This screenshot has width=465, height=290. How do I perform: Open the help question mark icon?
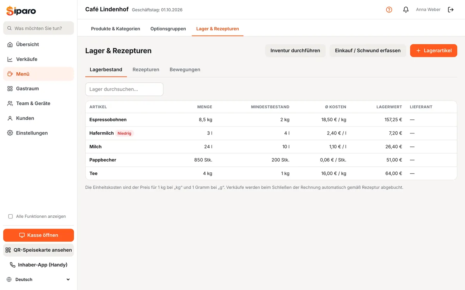[x=389, y=10]
